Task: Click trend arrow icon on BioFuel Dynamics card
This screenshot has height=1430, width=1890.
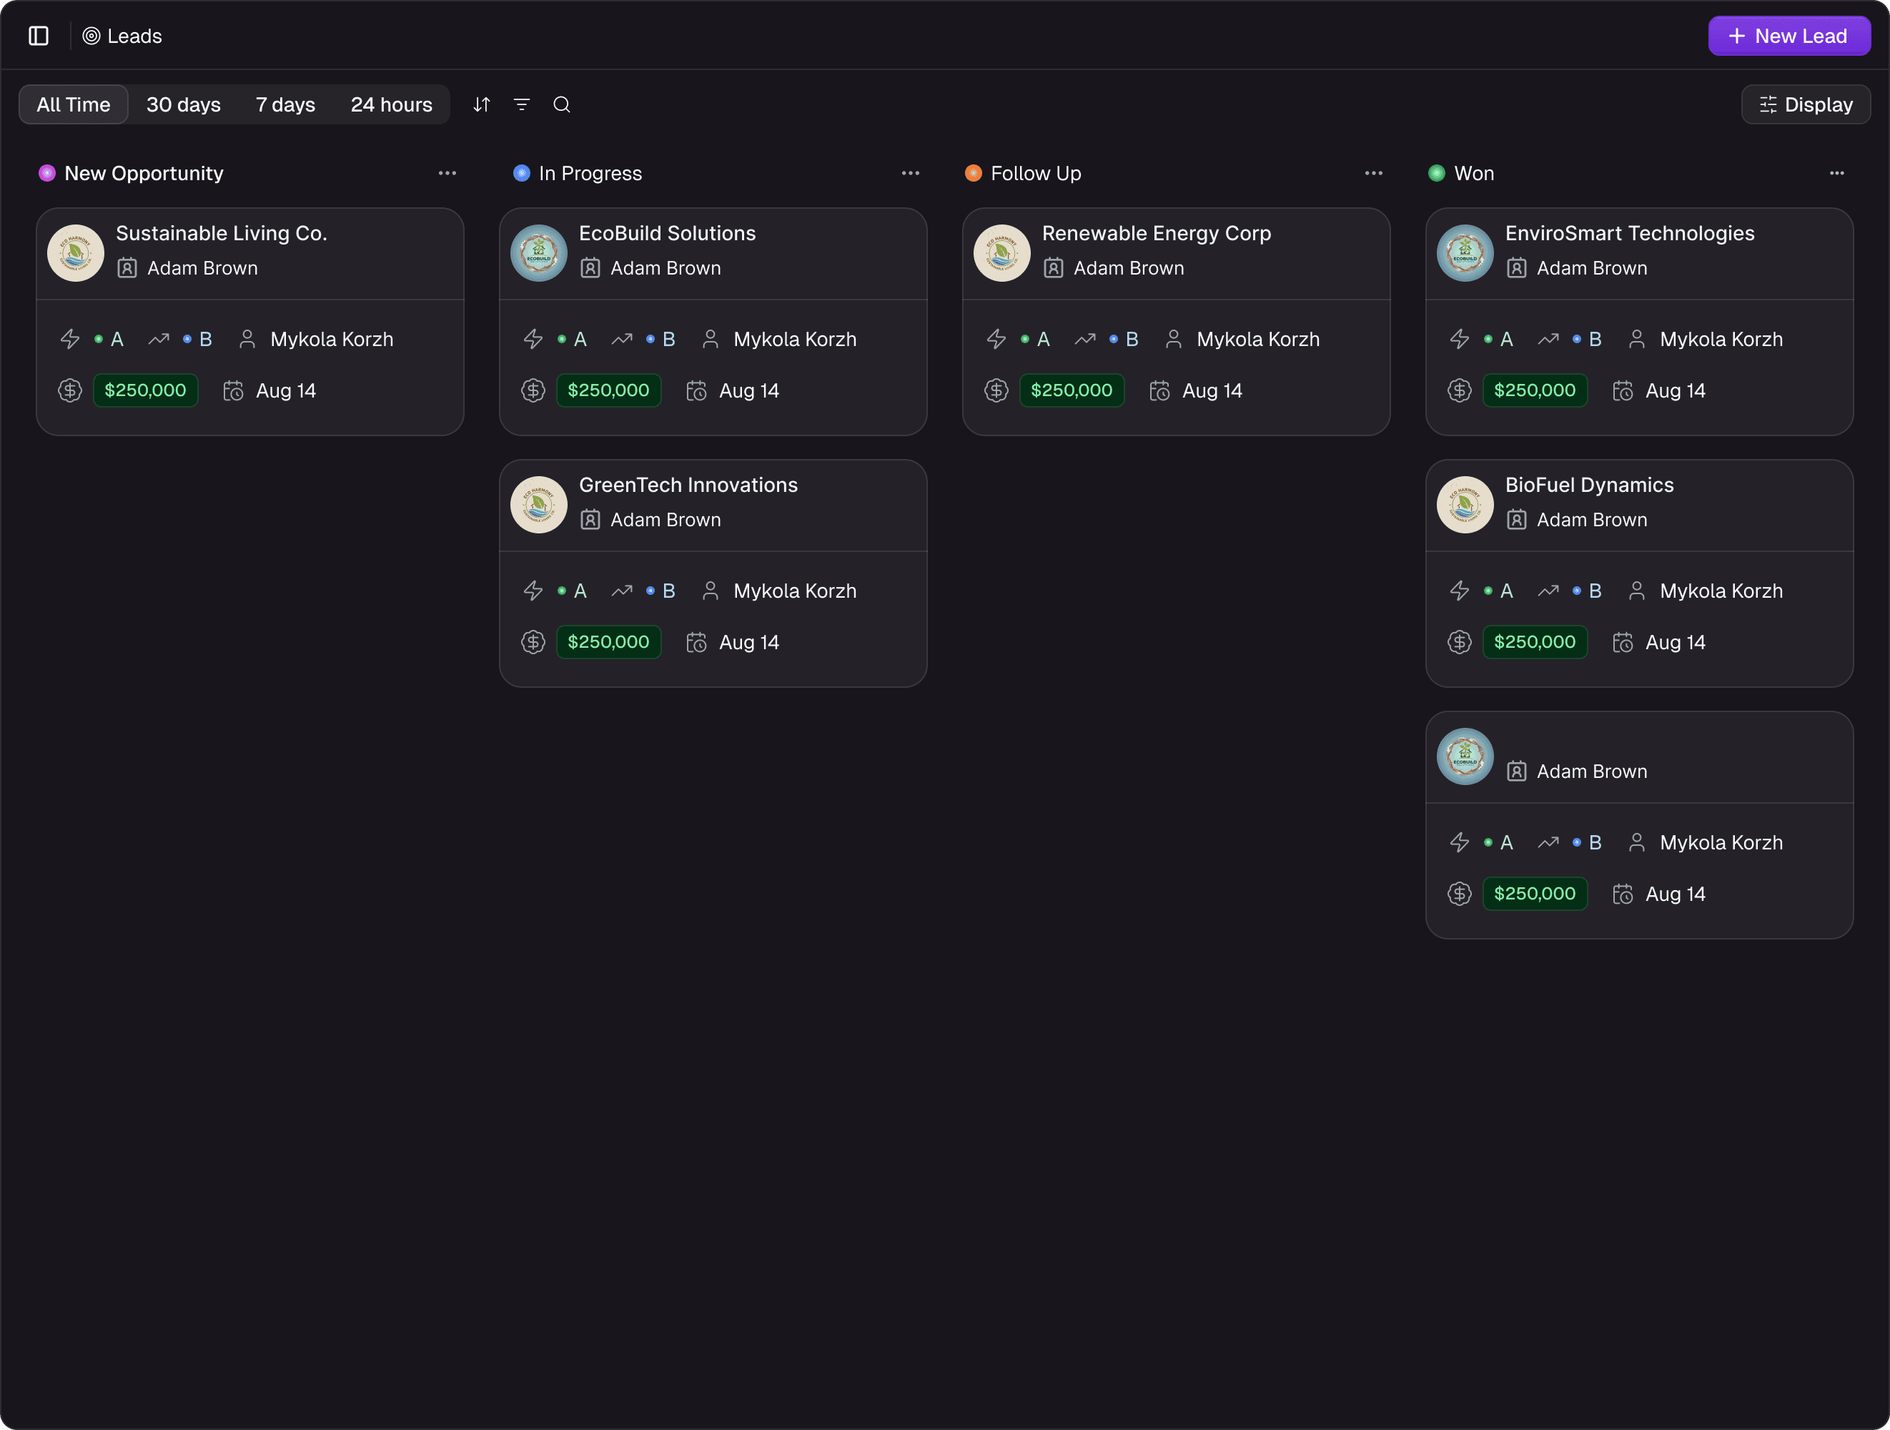Action: click(1548, 591)
